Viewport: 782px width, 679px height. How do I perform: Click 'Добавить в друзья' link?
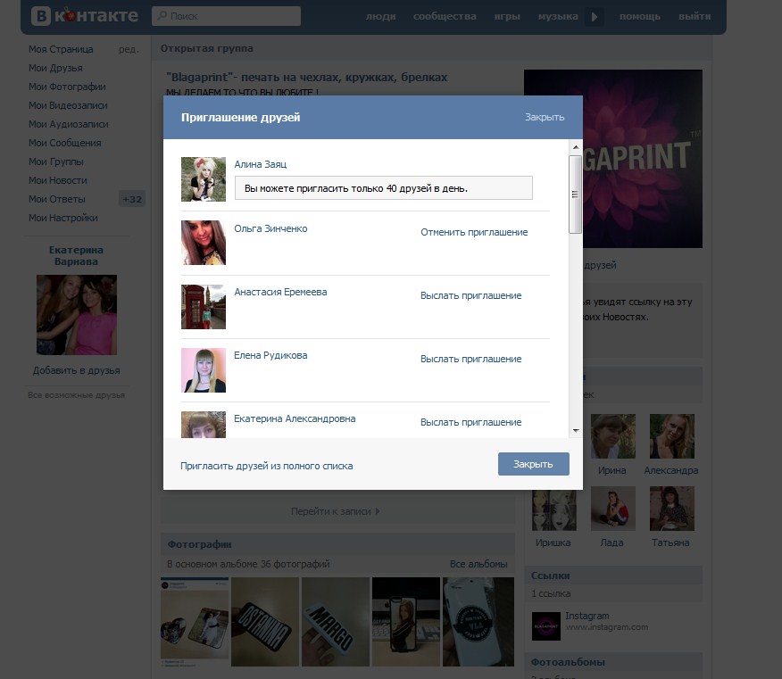click(76, 370)
